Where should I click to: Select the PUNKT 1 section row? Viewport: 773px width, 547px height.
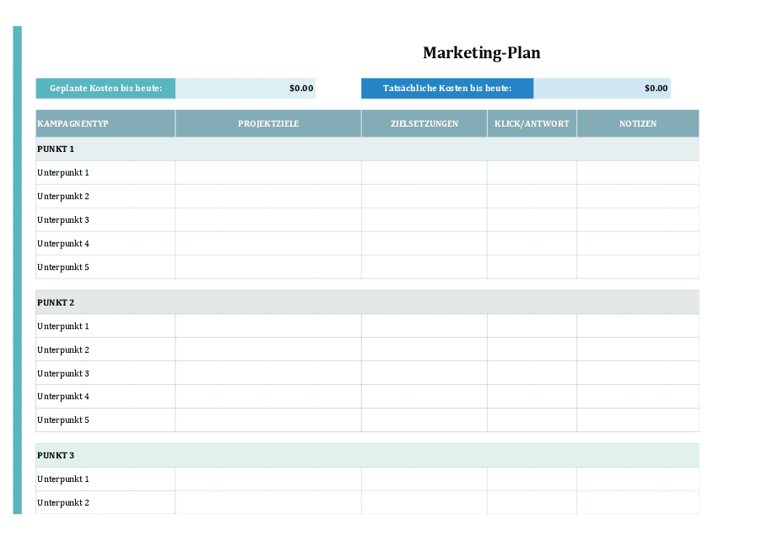(367, 149)
